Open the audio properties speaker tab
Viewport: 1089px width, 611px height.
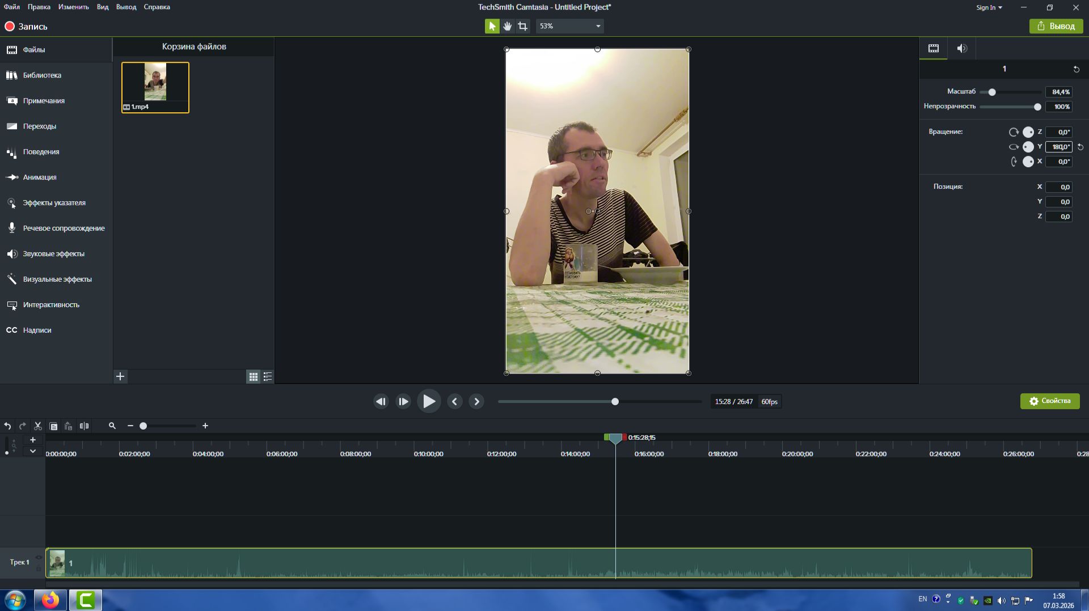(x=961, y=49)
